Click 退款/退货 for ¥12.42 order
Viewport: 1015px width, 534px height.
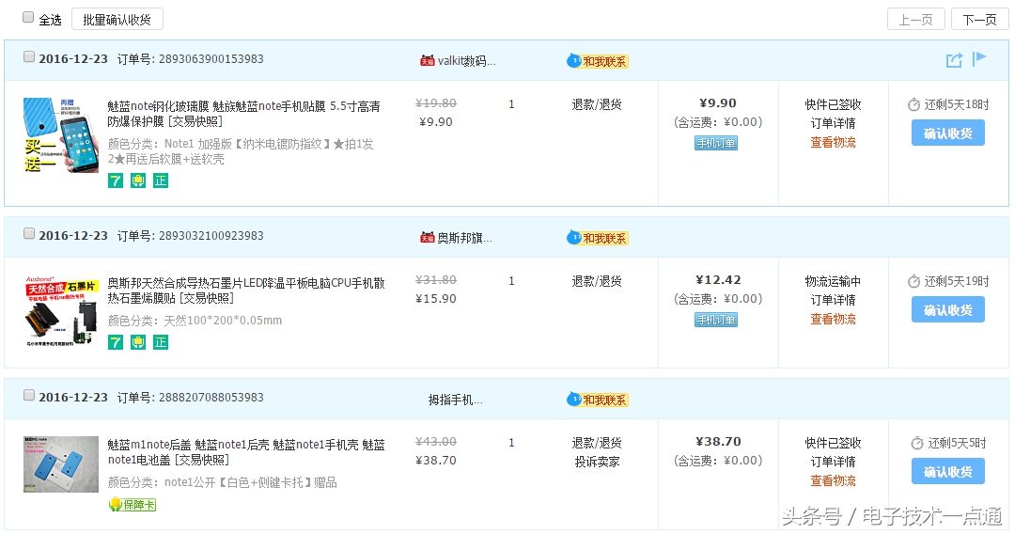597,281
